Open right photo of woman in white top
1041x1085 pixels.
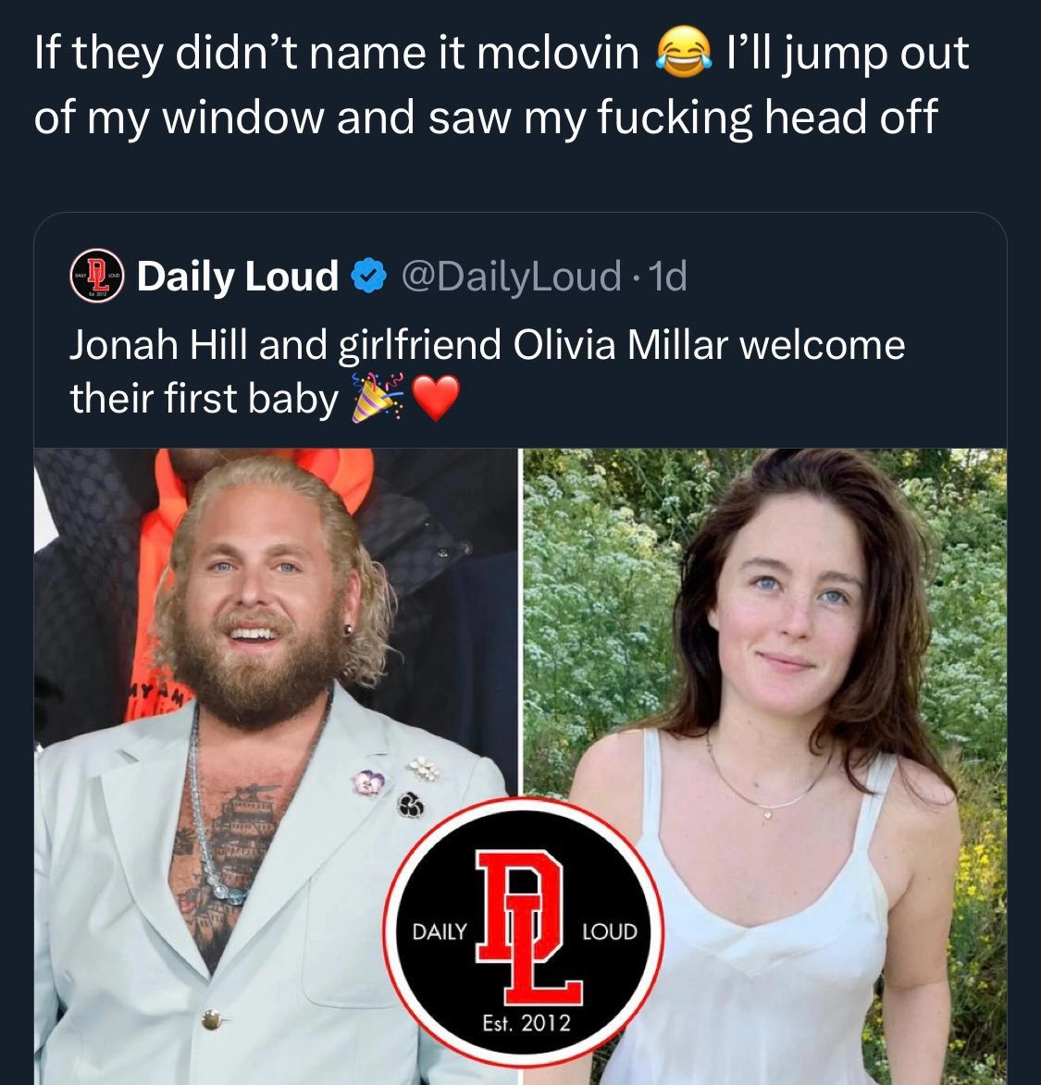(x=765, y=767)
